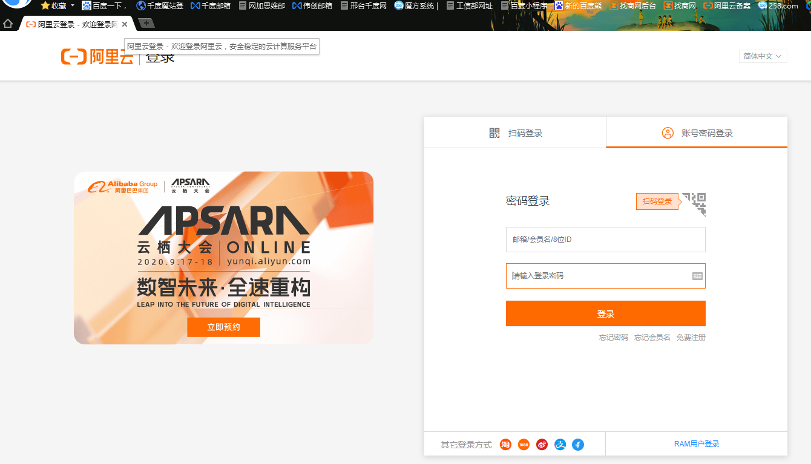Expand the favorites dropdown arrow
811x464 pixels.
coord(73,5)
